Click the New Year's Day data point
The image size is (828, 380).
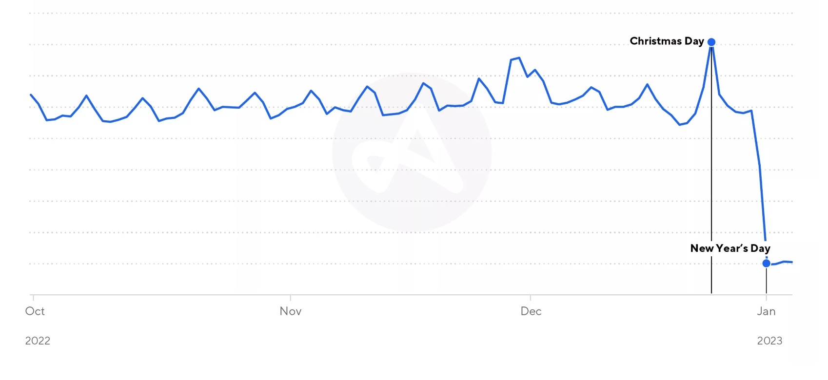coord(766,264)
